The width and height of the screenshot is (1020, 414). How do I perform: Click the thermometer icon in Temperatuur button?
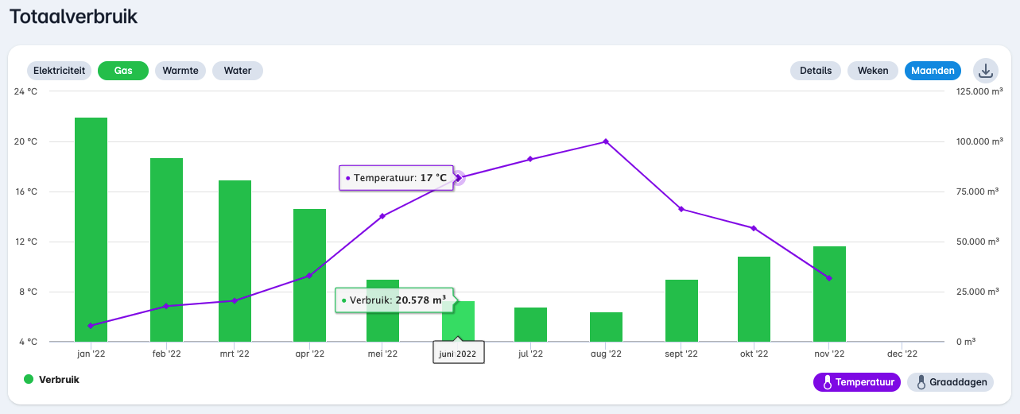pos(827,383)
